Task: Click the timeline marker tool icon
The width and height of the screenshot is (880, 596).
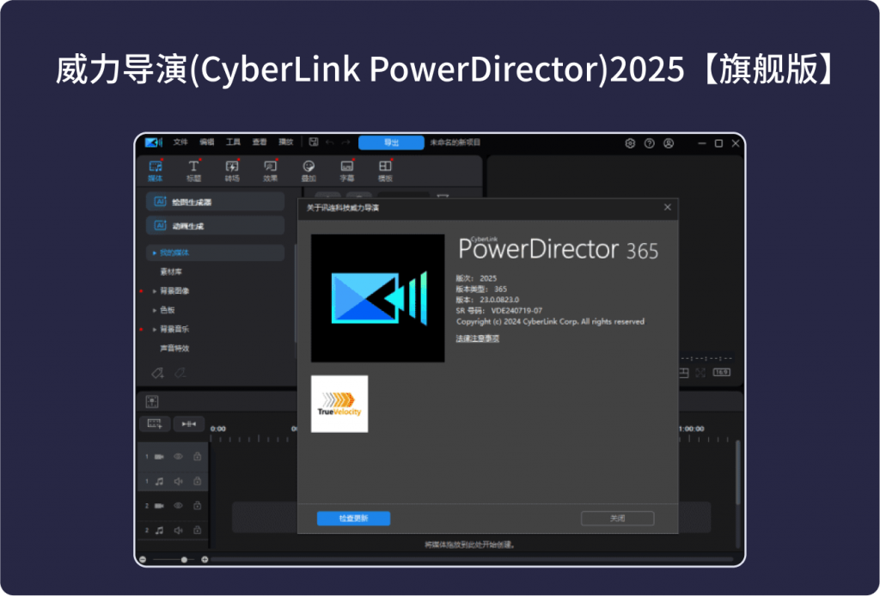Action: (x=152, y=401)
